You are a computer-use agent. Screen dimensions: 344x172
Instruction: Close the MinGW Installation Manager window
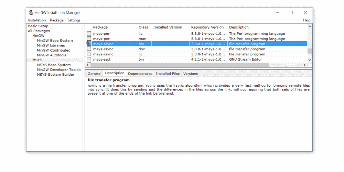[x=305, y=13]
